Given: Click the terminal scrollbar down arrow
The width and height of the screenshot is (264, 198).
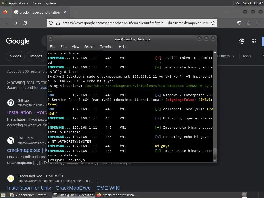Looking at the screenshot, I should click(x=215, y=161).
